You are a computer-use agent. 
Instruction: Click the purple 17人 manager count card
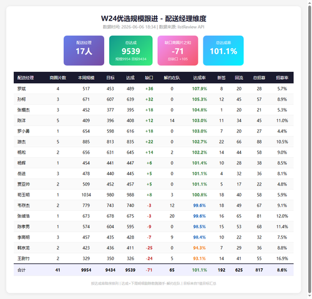point(84,51)
